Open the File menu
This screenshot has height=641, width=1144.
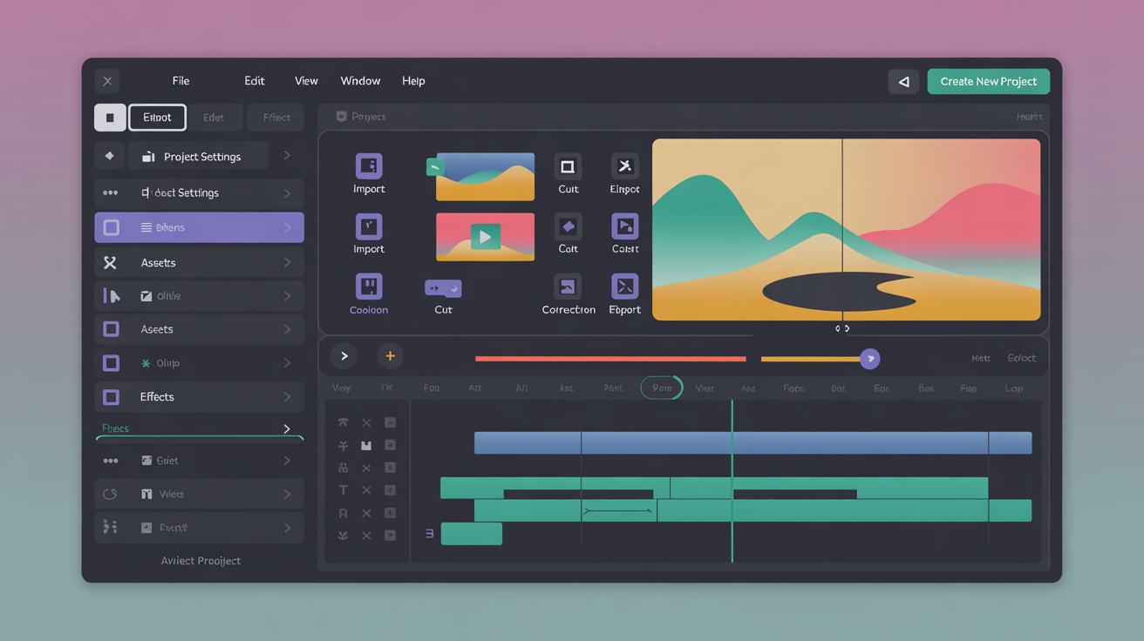(180, 81)
